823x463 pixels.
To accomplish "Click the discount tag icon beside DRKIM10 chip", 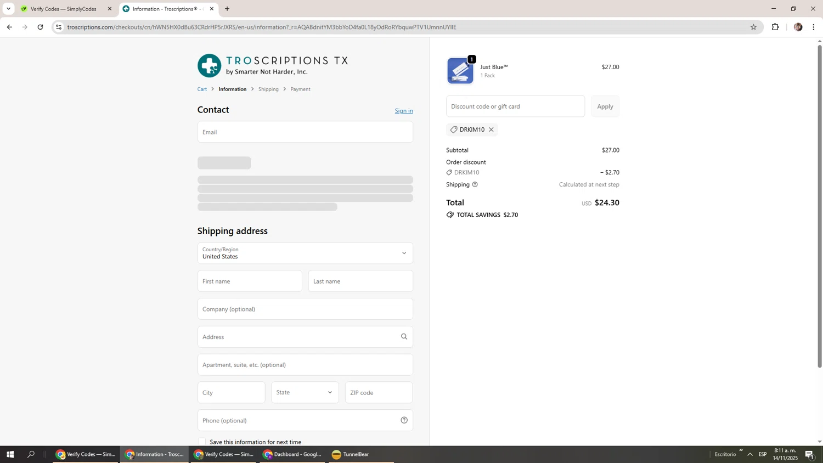I will 454,129.
